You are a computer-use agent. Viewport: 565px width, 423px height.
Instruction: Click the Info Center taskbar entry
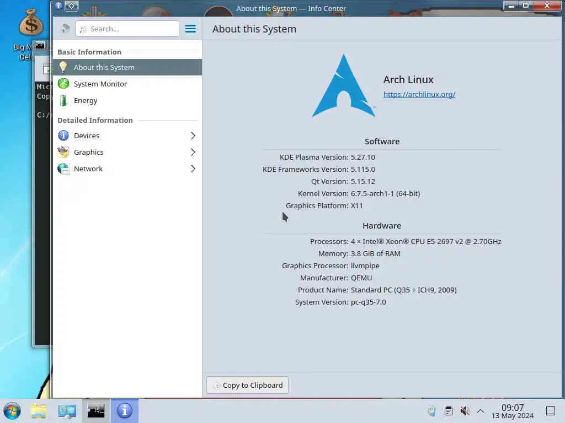[124, 411]
